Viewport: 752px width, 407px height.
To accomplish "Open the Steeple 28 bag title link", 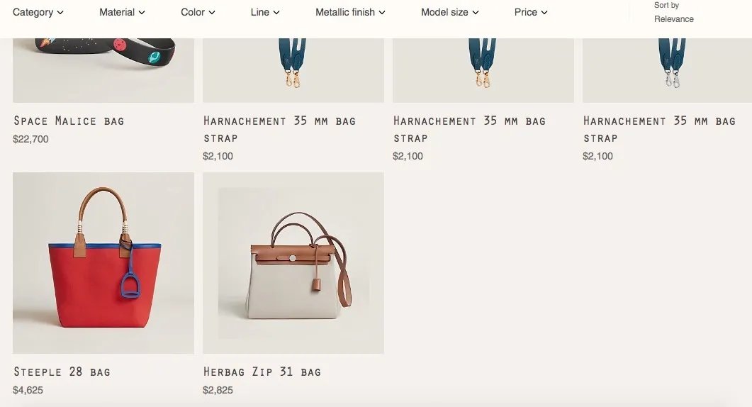I will tap(62, 372).
